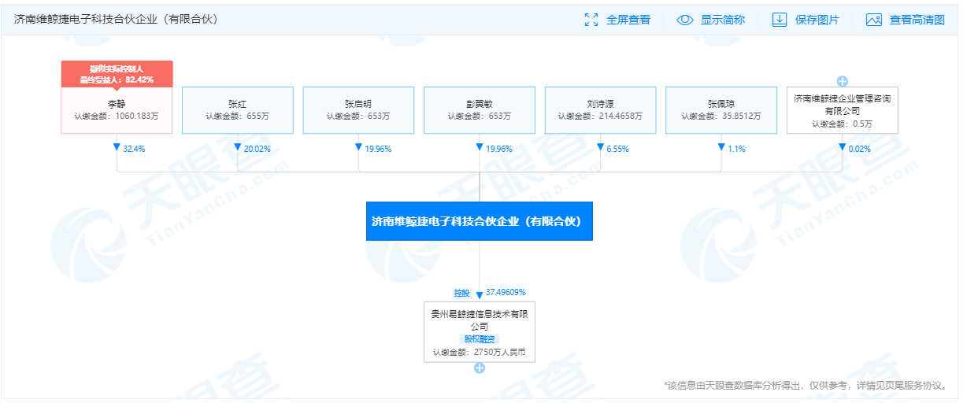Select shareholder node 彭翼敏
The height and width of the screenshot is (403, 967).
coord(480,109)
